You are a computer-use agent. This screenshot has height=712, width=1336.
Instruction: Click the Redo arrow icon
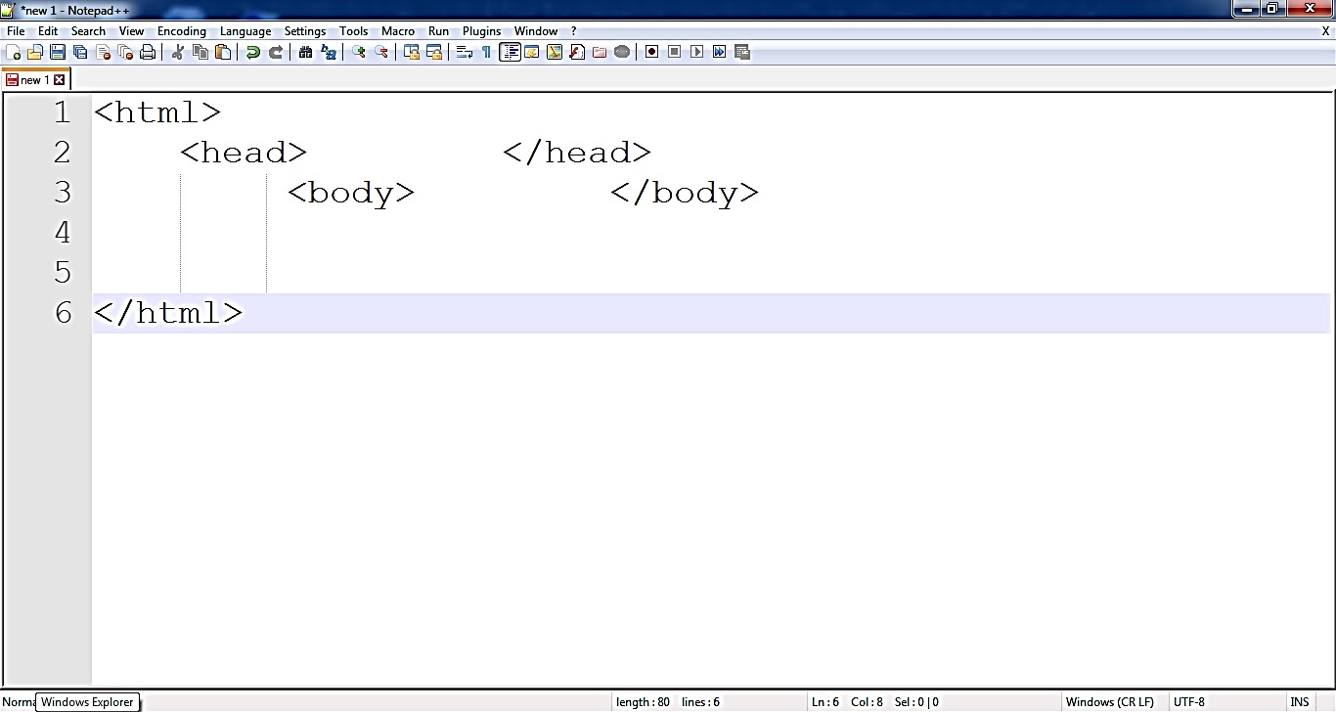click(x=276, y=52)
